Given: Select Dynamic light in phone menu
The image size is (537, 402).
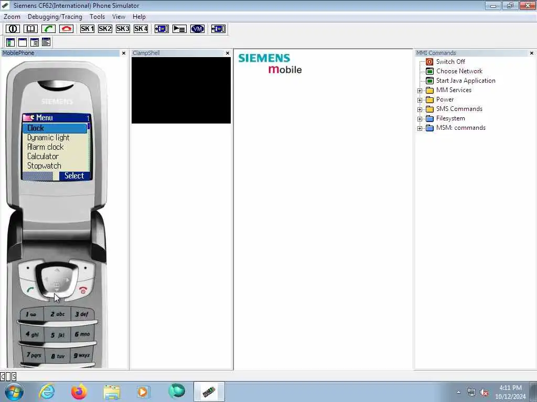Looking at the screenshot, I should click(55, 138).
